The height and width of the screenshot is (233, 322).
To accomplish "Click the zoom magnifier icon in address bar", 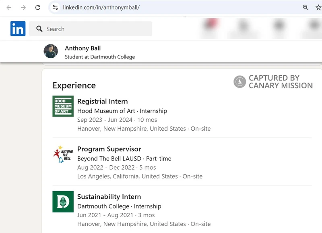I will pyautogui.click(x=305, y=8).
